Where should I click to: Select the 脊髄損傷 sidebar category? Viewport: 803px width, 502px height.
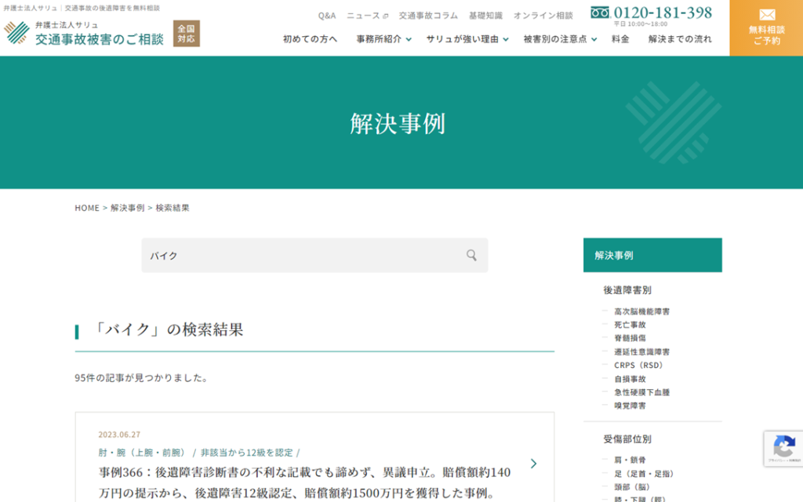tap(630, 338)
